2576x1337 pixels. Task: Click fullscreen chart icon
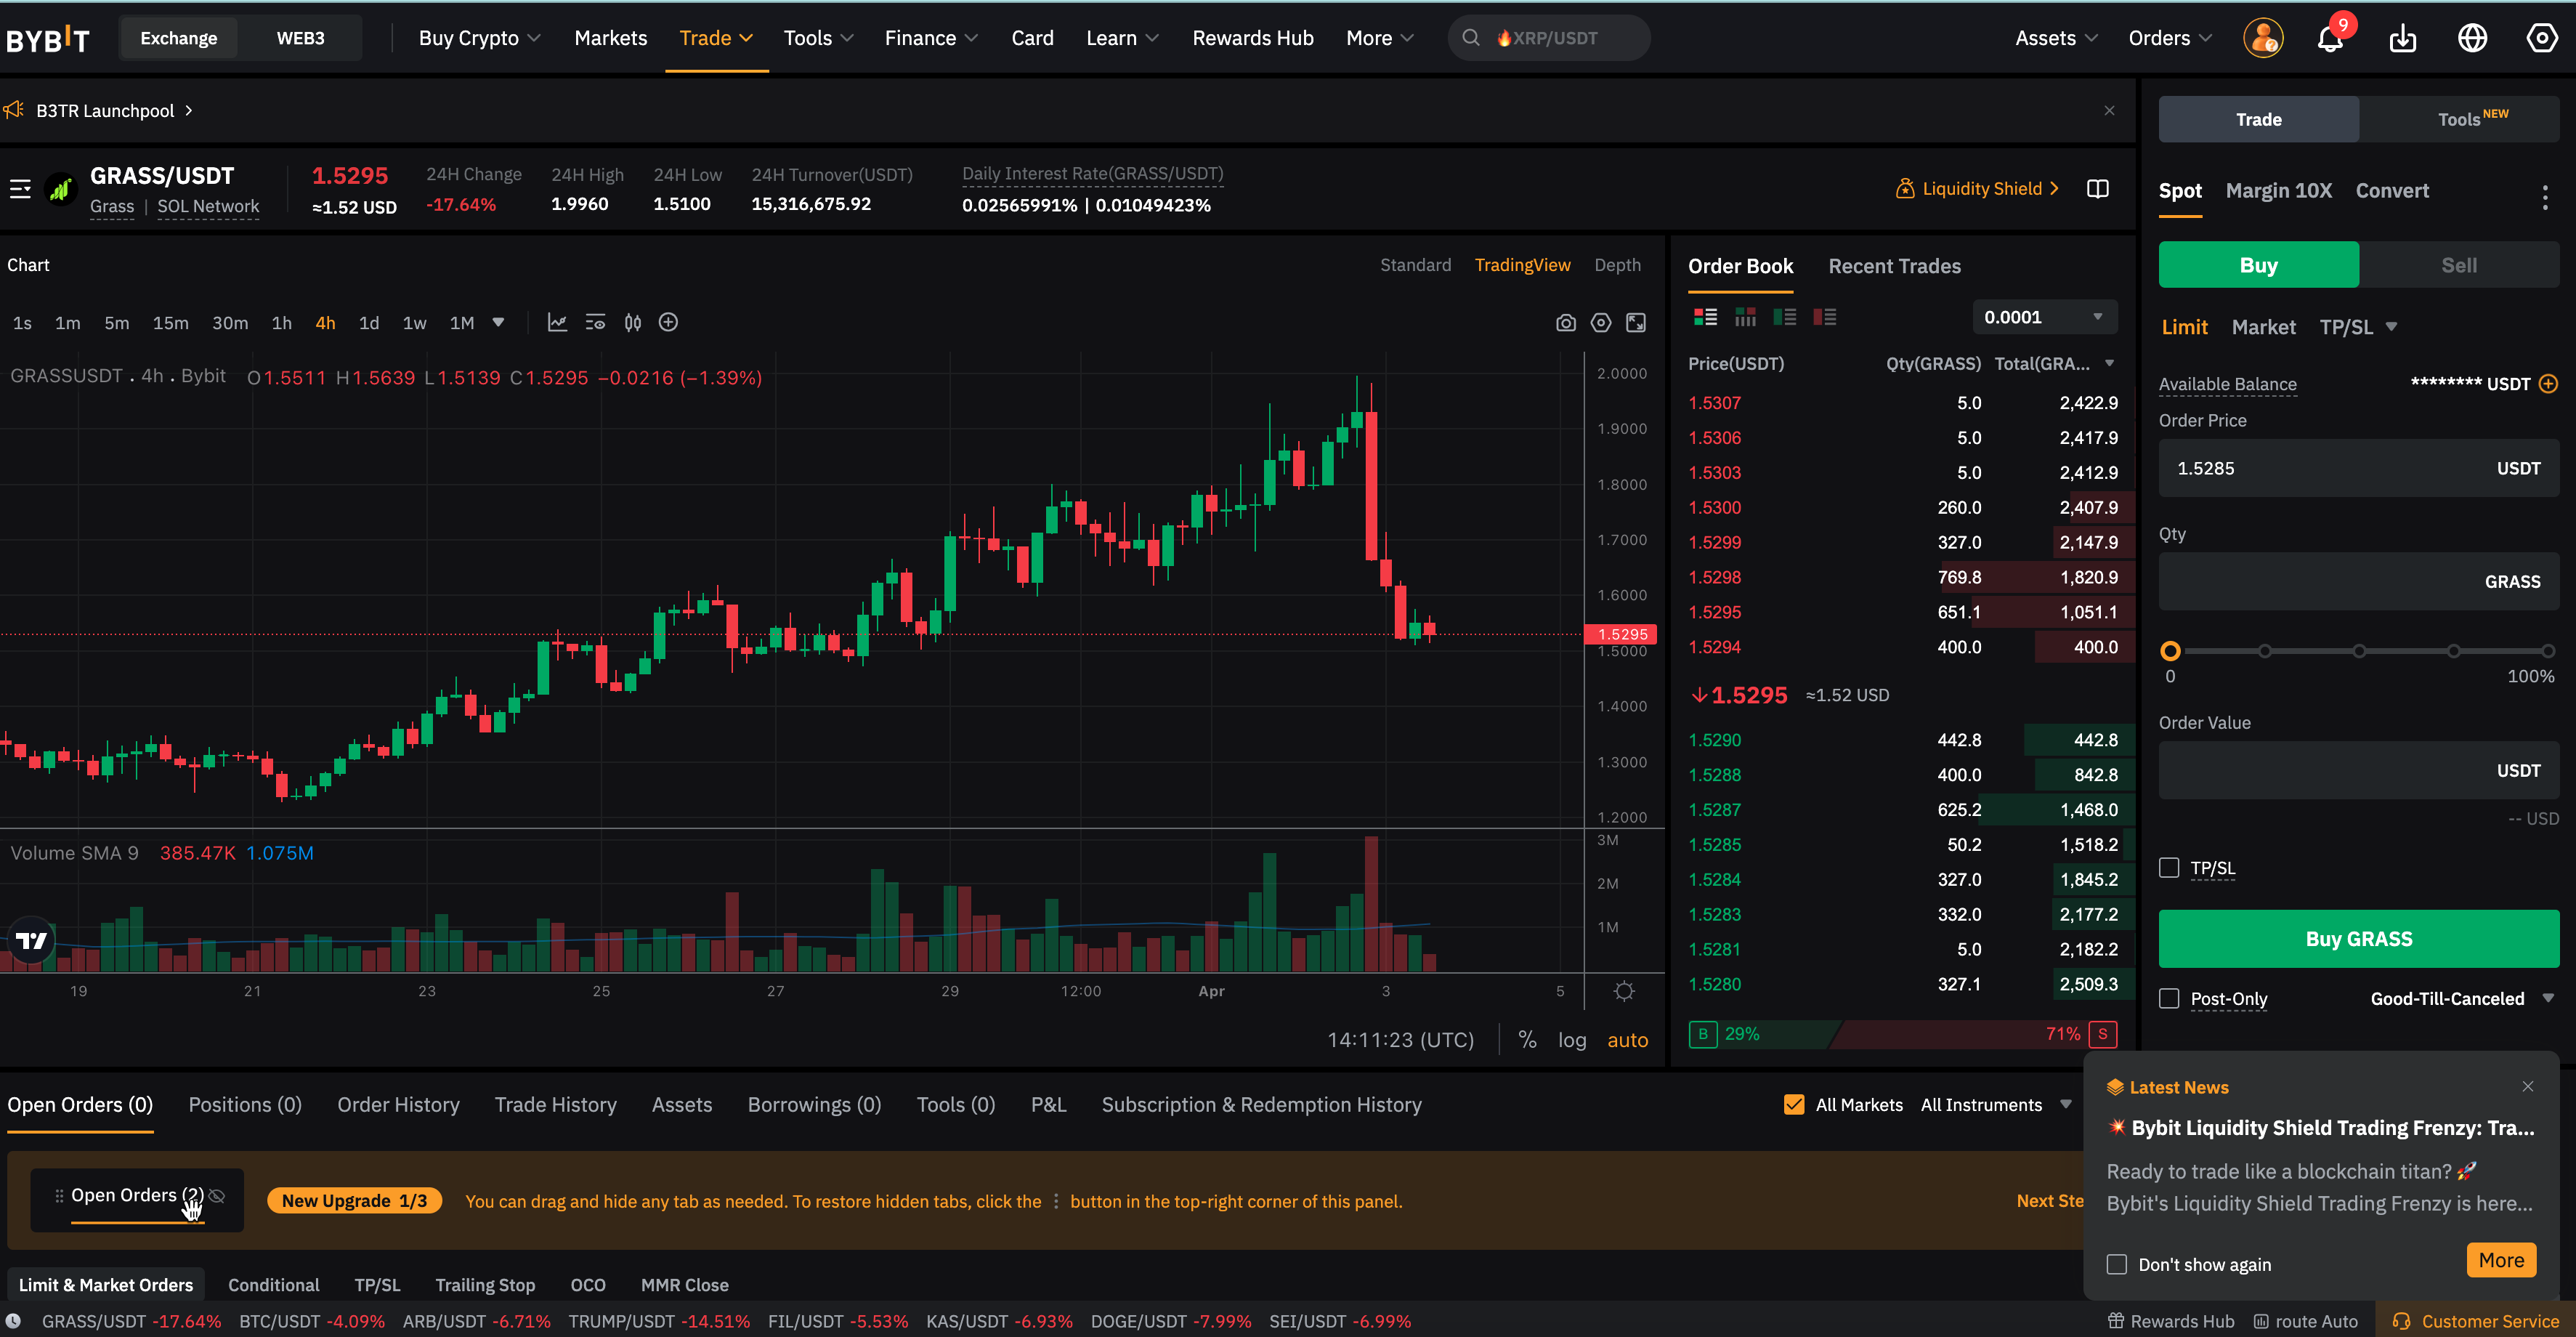1636,323
